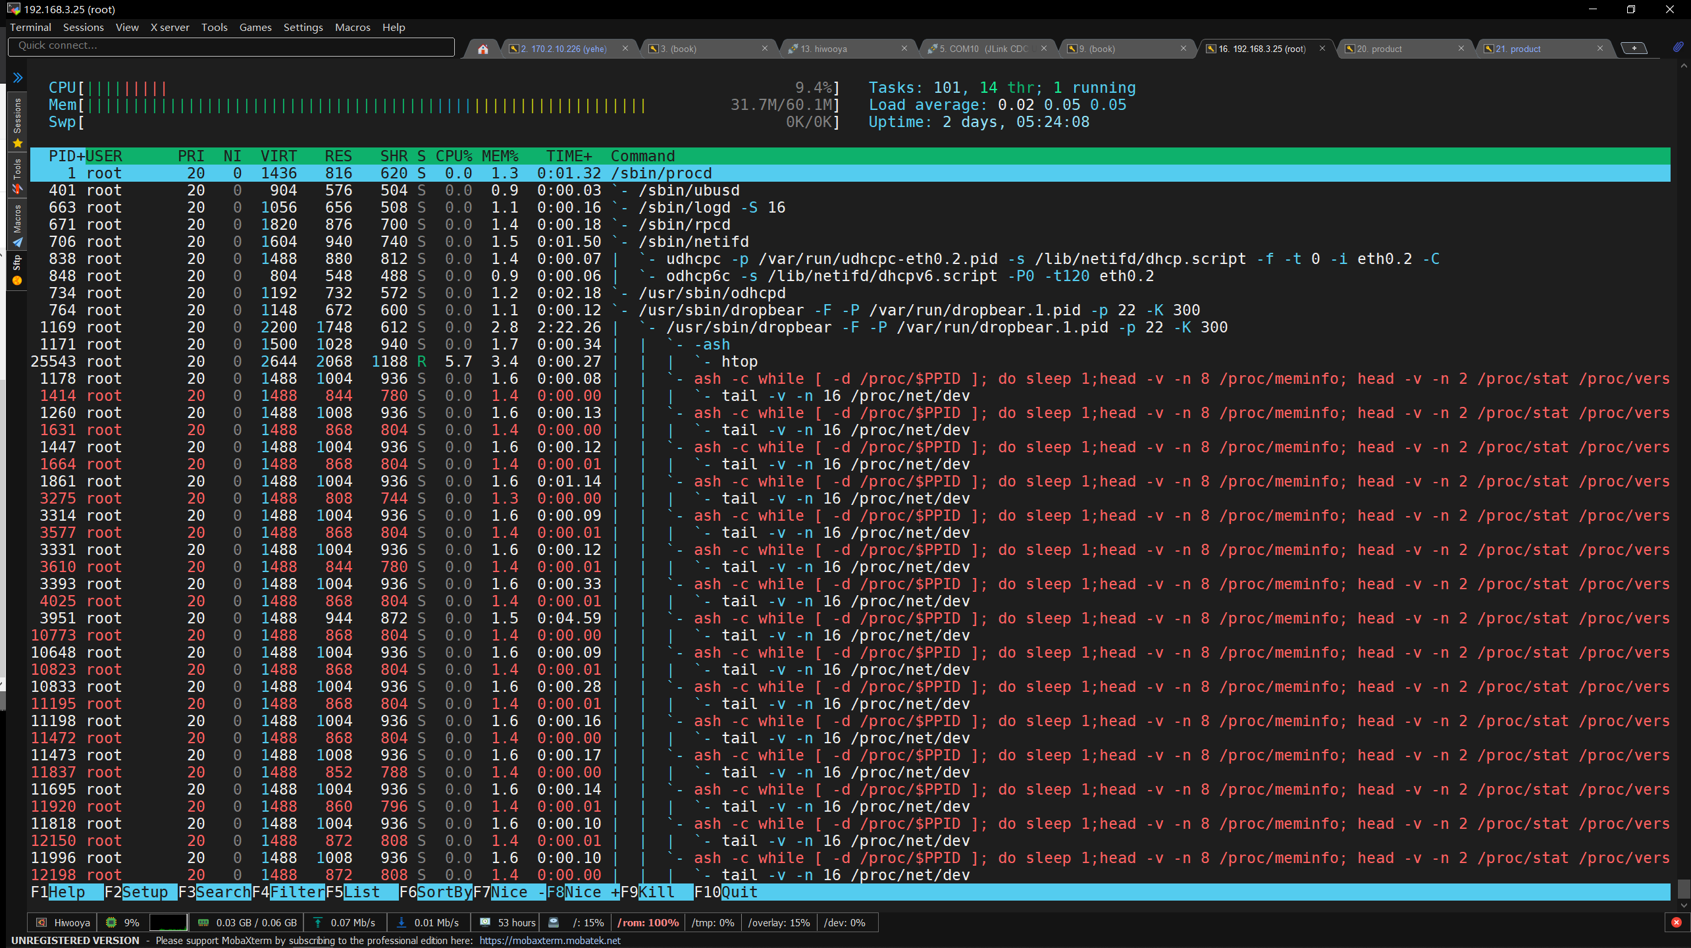This screenshot has width=1691, height=948.
Task: Click the CPU 9% usage icon in status bar
Action: coord(111,922)
